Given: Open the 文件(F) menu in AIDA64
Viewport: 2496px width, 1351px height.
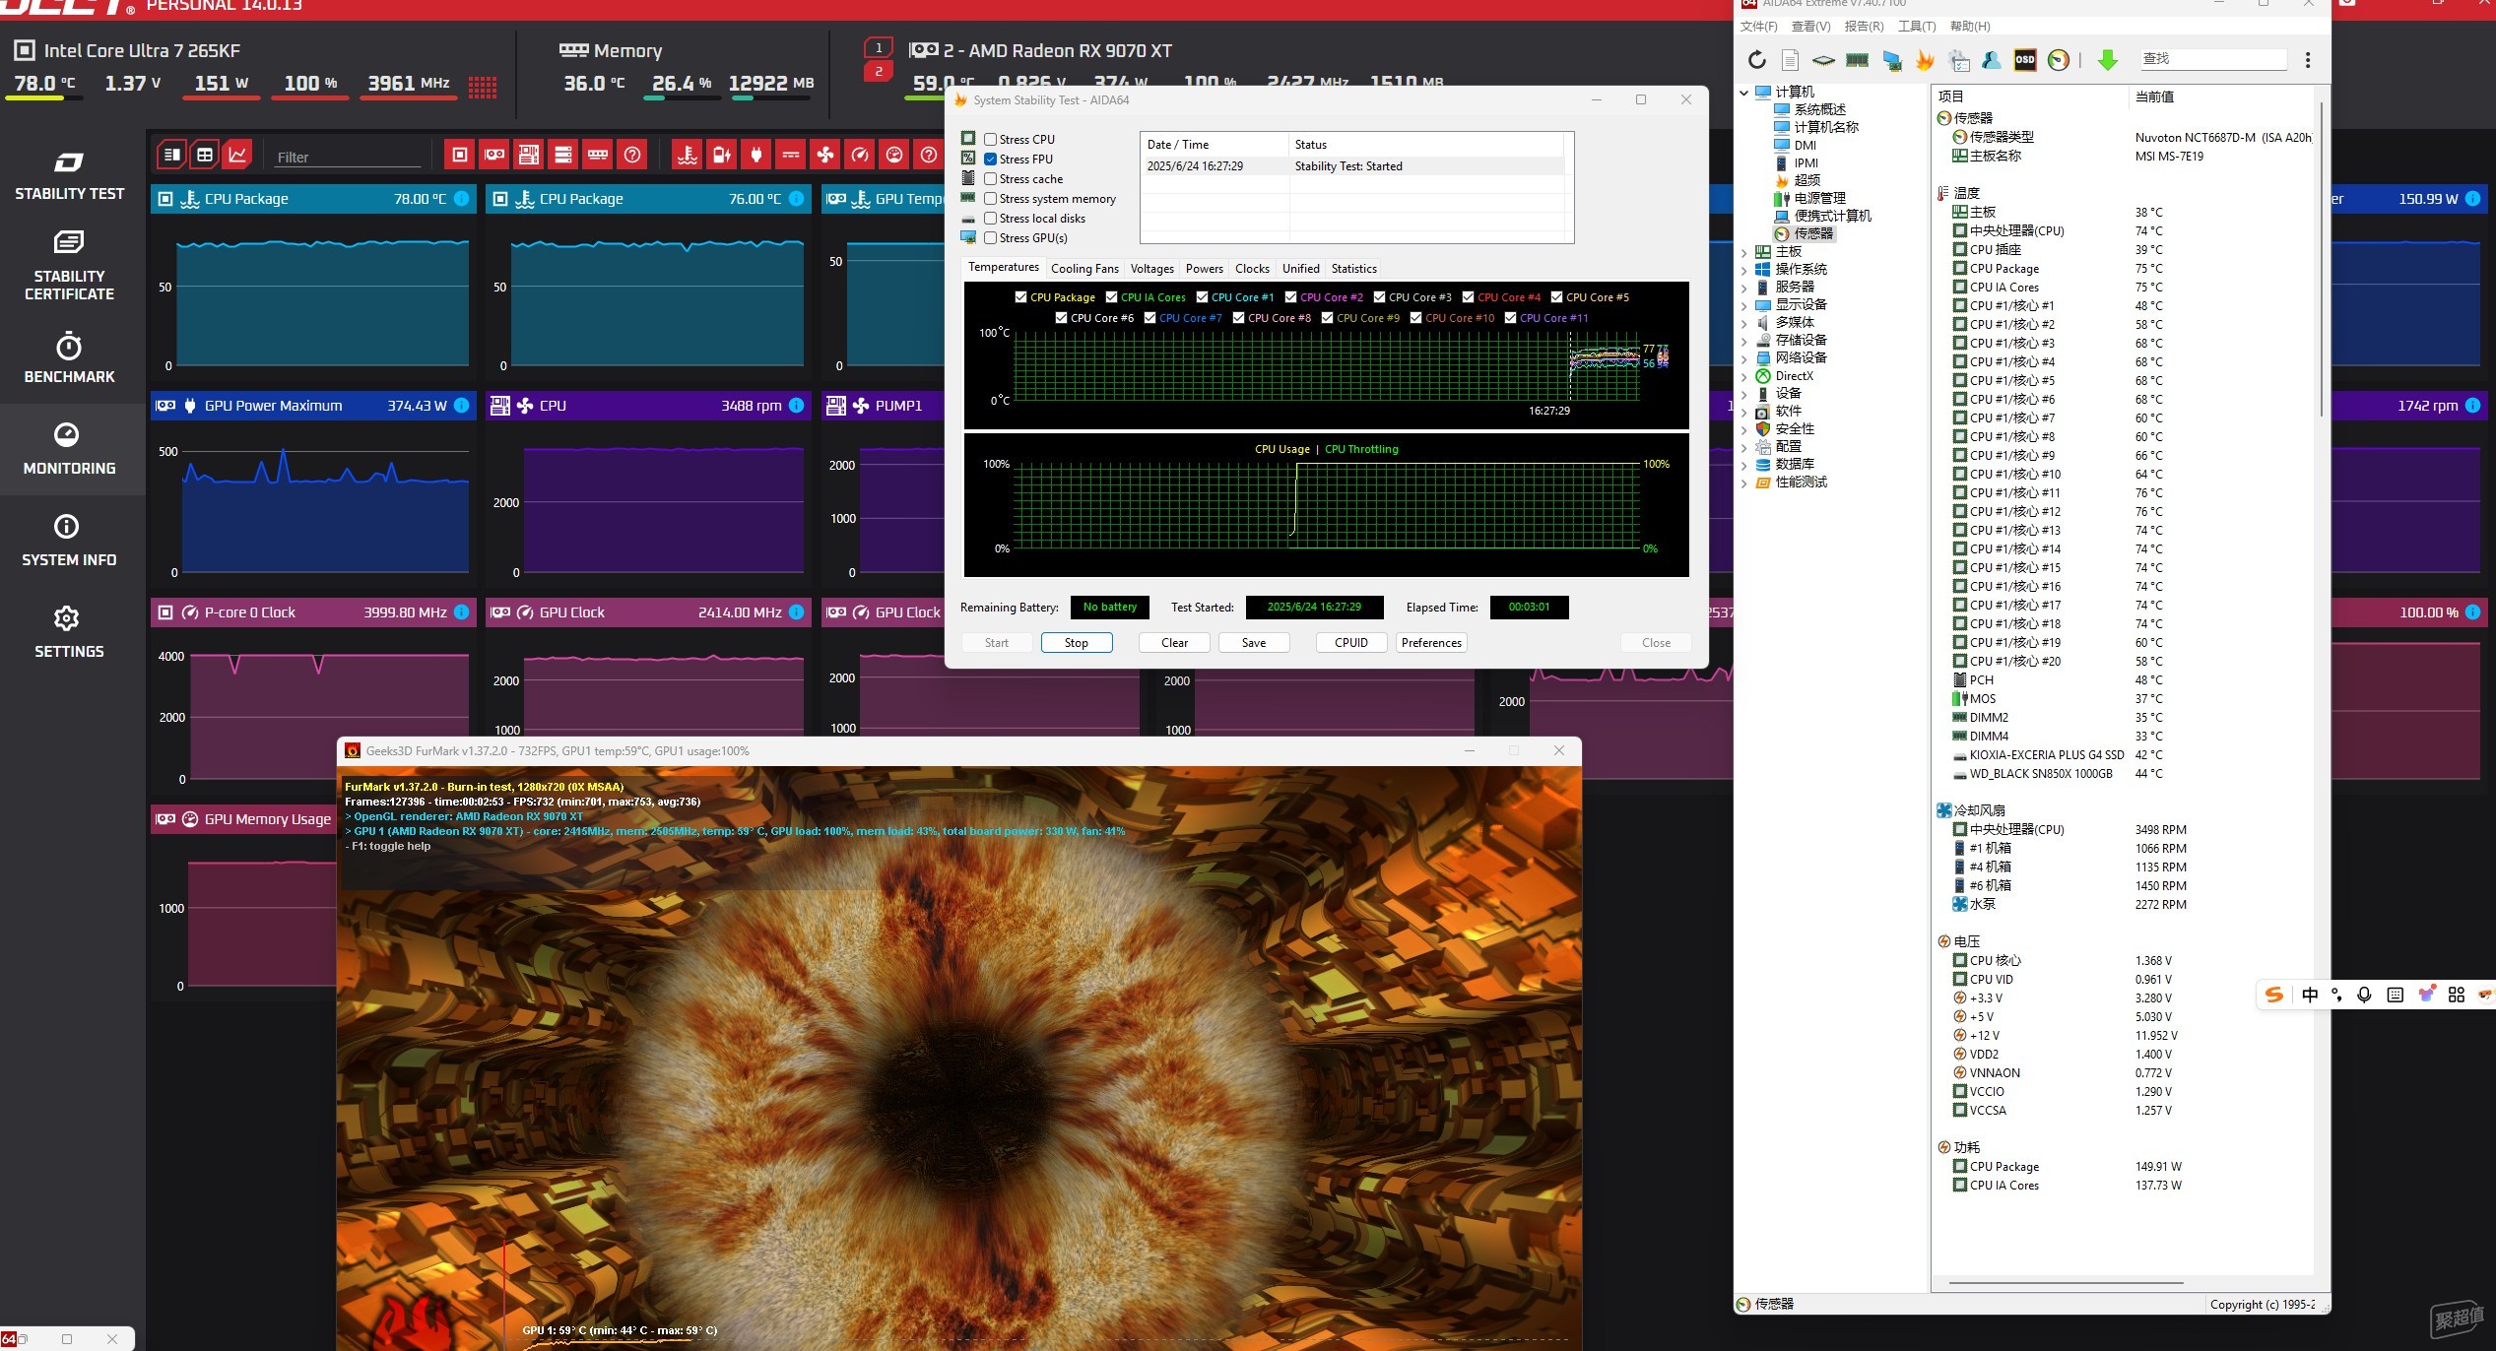Looking at the screenshot, I should (1758, 27).
